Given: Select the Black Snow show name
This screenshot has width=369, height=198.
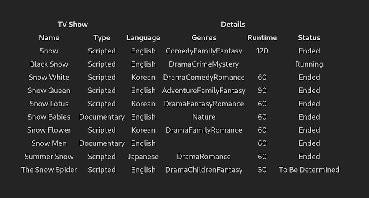Looking at the screenshot, I should [x=49, y=64].
